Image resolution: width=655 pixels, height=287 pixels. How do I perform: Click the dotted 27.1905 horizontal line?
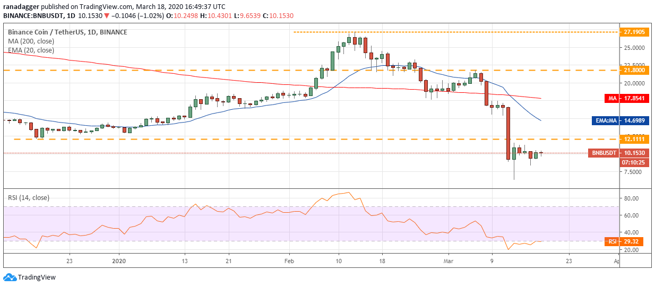pos(456,32)
